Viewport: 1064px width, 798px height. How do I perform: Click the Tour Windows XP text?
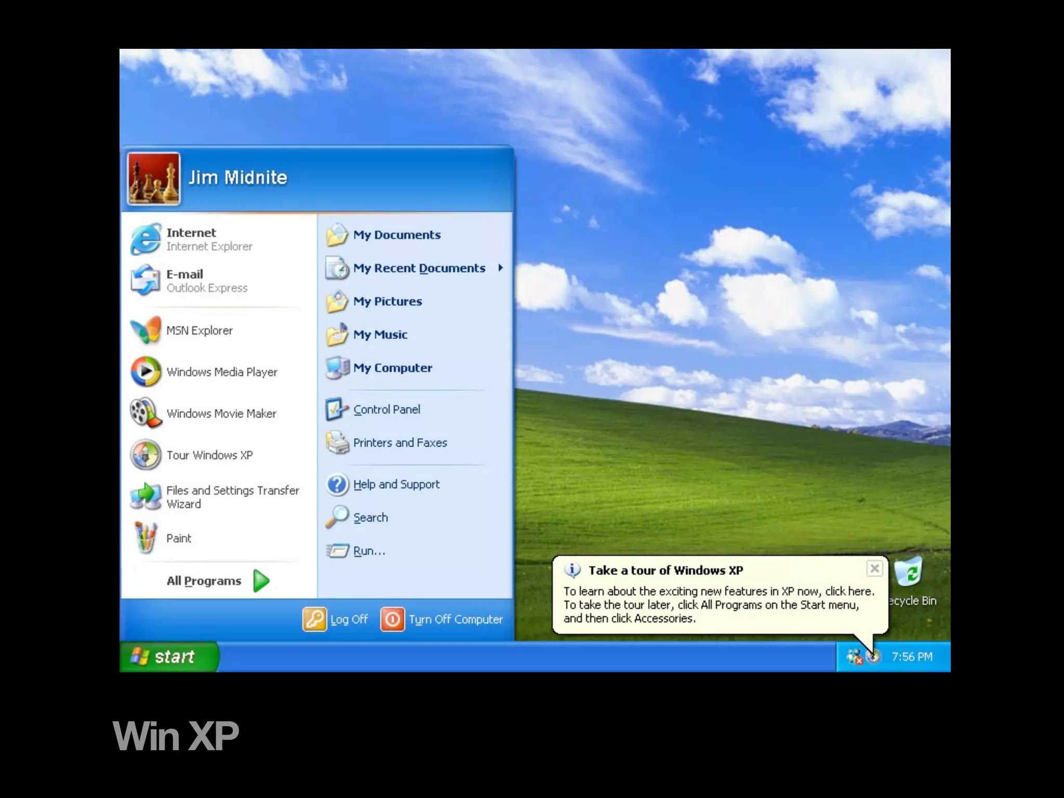209,455
